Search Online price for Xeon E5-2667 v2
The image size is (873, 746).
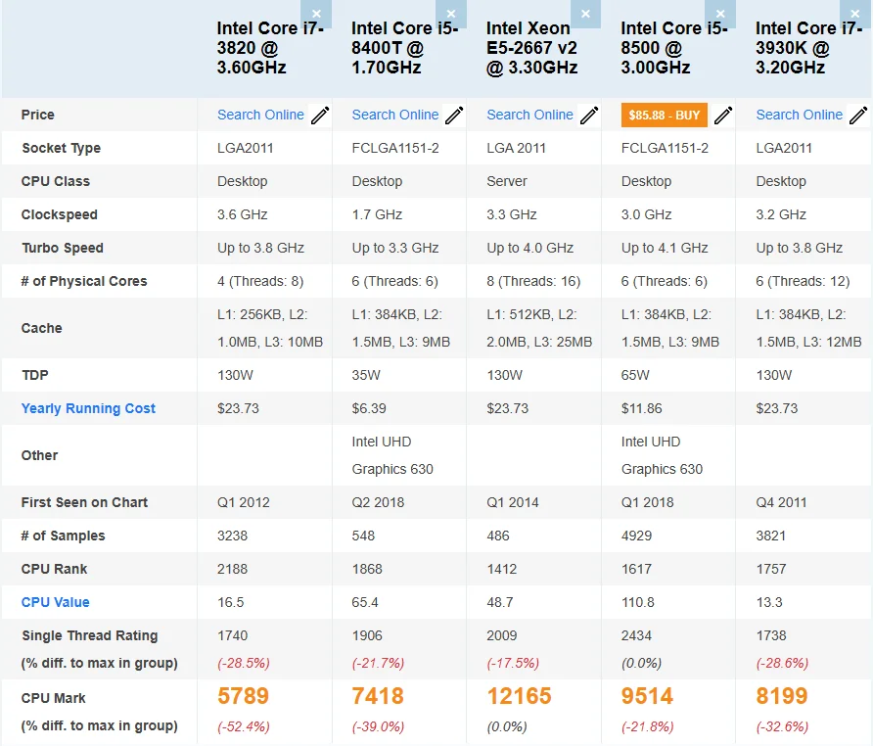[530, 115]
